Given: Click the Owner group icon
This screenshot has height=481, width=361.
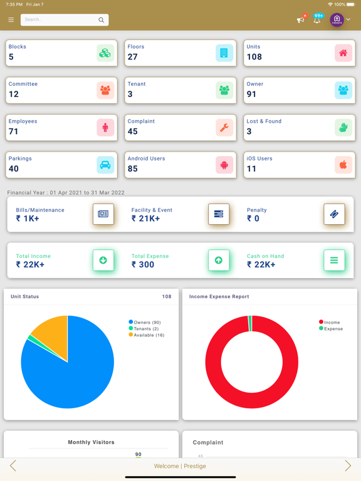Looking at the screenshot, I should 343,90.
